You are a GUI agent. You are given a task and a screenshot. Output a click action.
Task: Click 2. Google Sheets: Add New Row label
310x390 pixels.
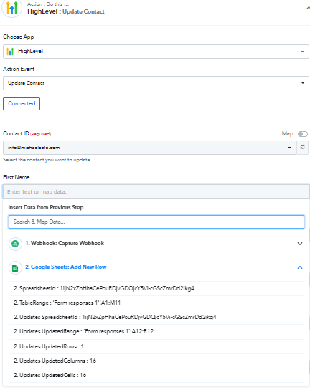coord(66,267)
